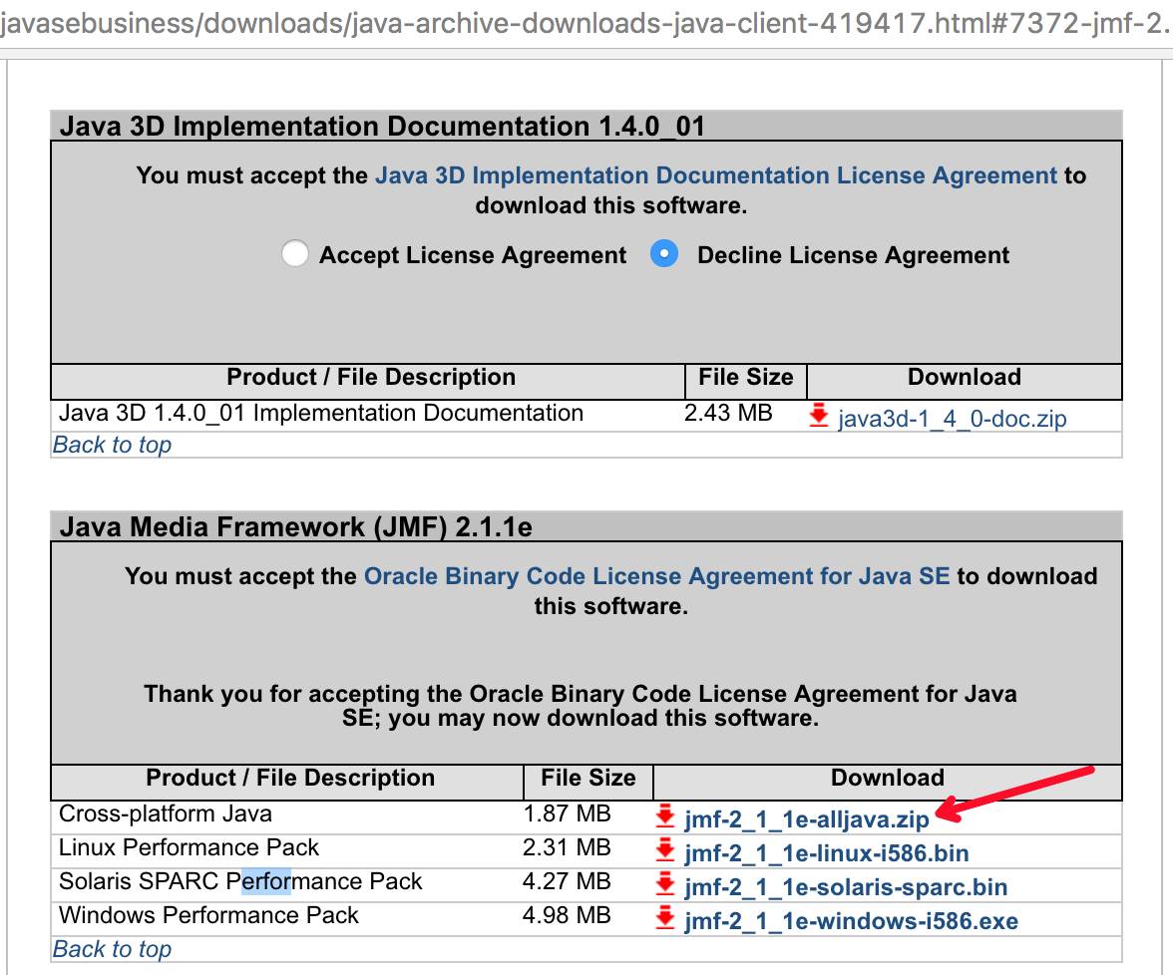Click download icon beside jmf-2_1_1e-windows-i586.exe
1173x975 pixels.
[665, 917]
